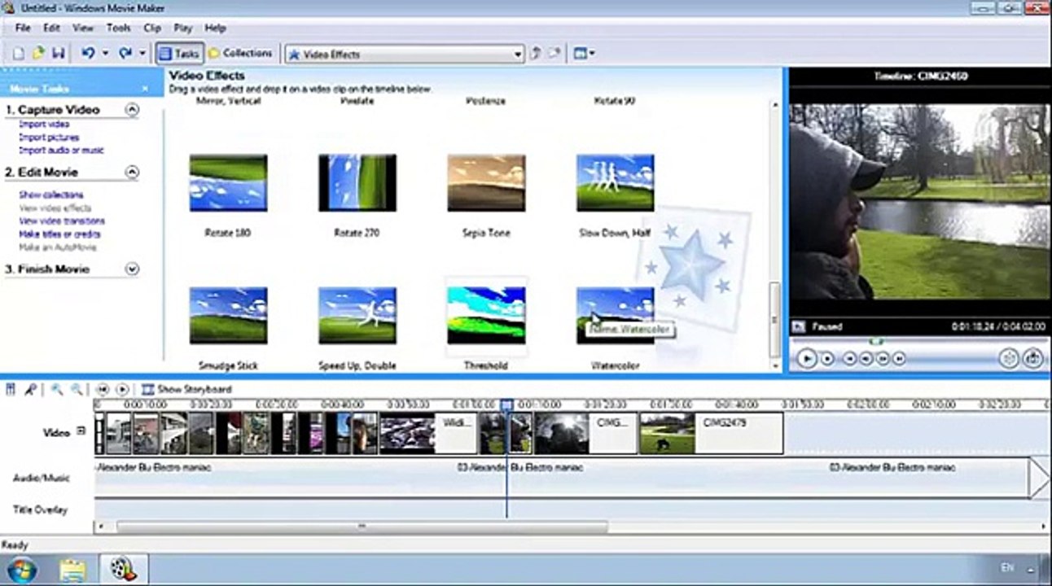Click the timeline Zoom Out magnifier

pyautogui.click(x=76, y=390)
